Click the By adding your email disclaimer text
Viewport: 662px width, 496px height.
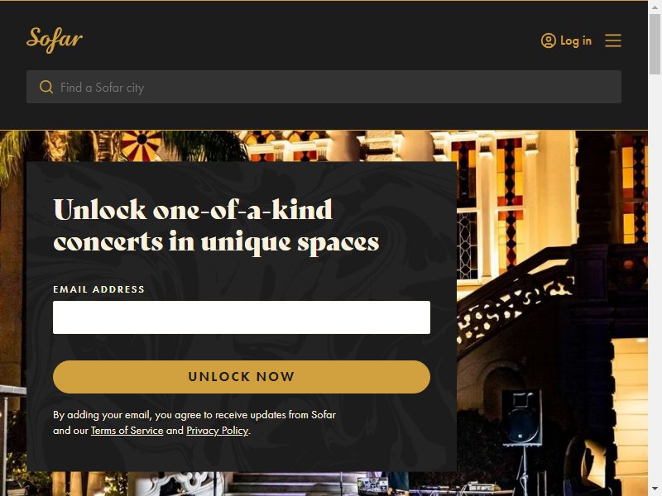(194, 422)
